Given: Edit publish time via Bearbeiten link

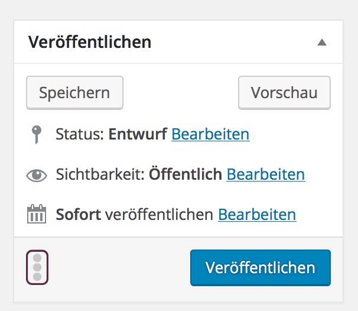Looking at the screenshot, I should tap(257, 215).
